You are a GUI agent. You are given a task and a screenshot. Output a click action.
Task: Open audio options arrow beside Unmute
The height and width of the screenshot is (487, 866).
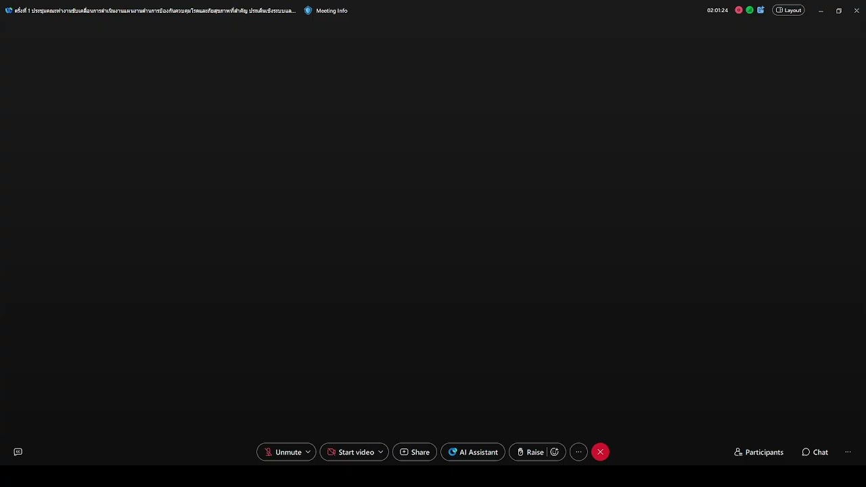pos(308,452)
